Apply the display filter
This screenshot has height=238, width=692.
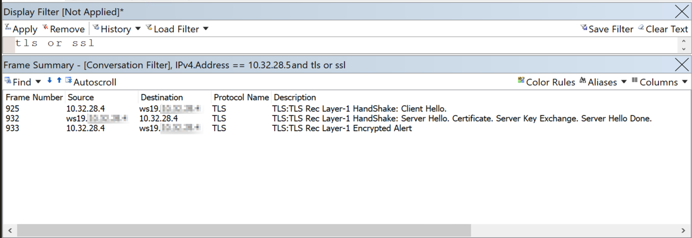click(21, 29)
